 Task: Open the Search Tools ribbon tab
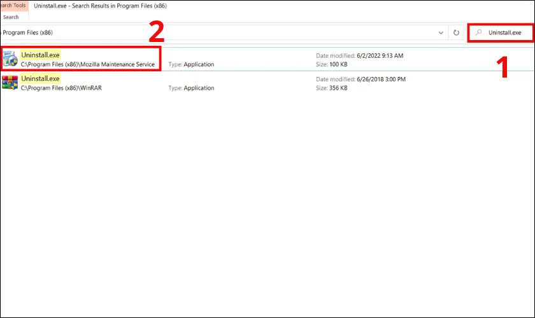13,6
